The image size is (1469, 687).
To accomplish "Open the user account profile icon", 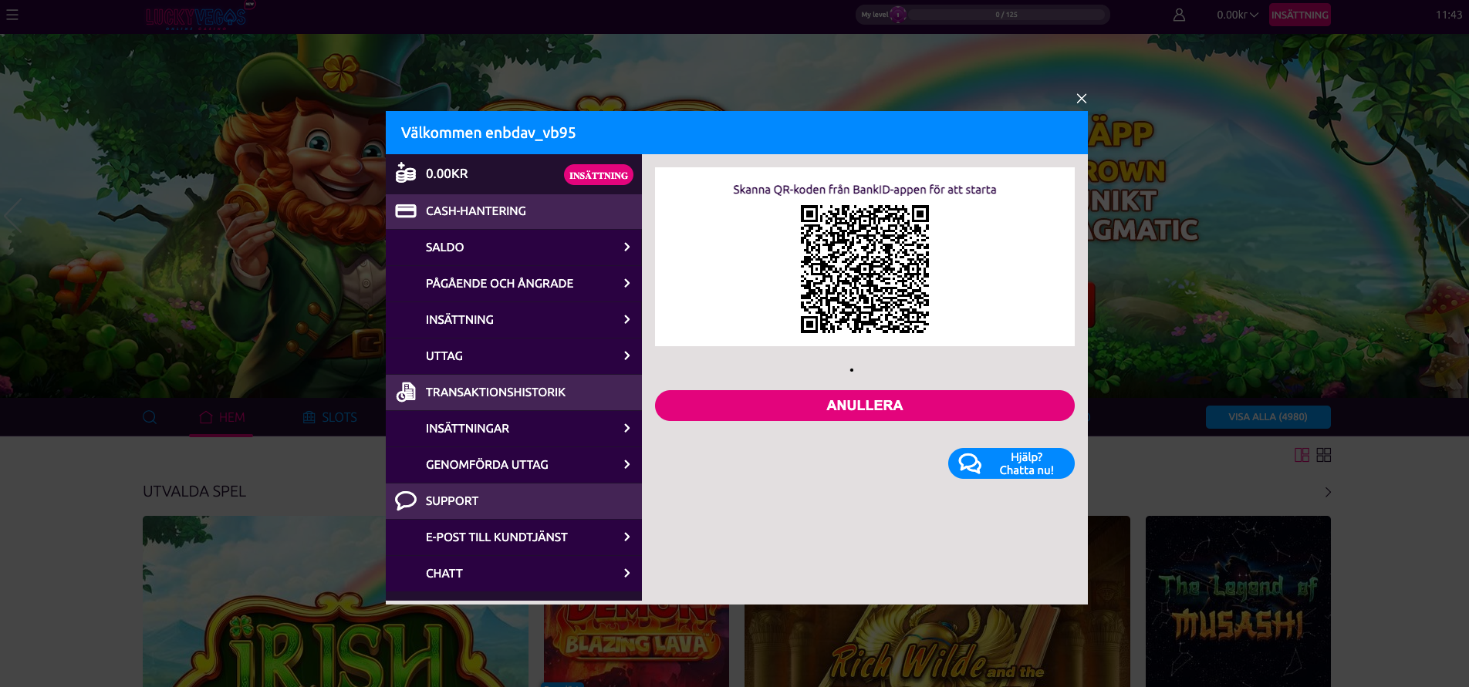I will [x=1179, y=15].
